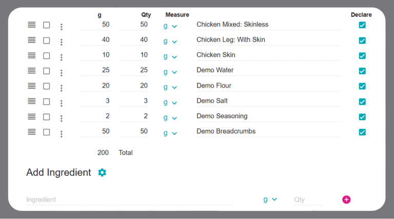Click the Chicken Skin ingredient name field
Screen dimensions: 394x219
[268, 55]
